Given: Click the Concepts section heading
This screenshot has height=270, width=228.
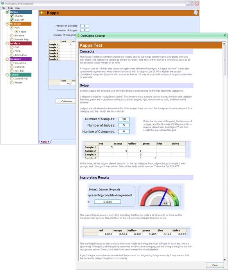Looking at the screenshot, I should pyautogui.click(x=87, y=51).
